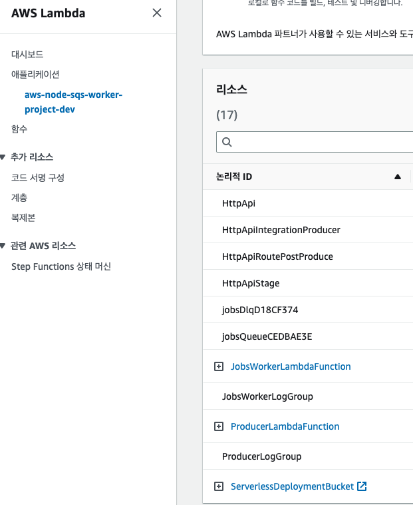Click the 논리적 ID column header
The height and width of the screenshot is (505, 413).
[x=234, y=177]
